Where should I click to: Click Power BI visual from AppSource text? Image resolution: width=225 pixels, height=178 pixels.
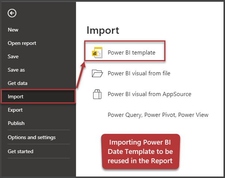coord(150,94)
